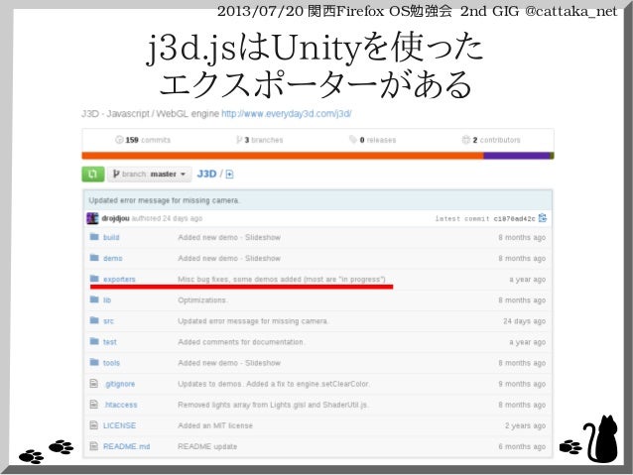Open lib commit message 'Optimizations.'

click(x=202, y=300)
